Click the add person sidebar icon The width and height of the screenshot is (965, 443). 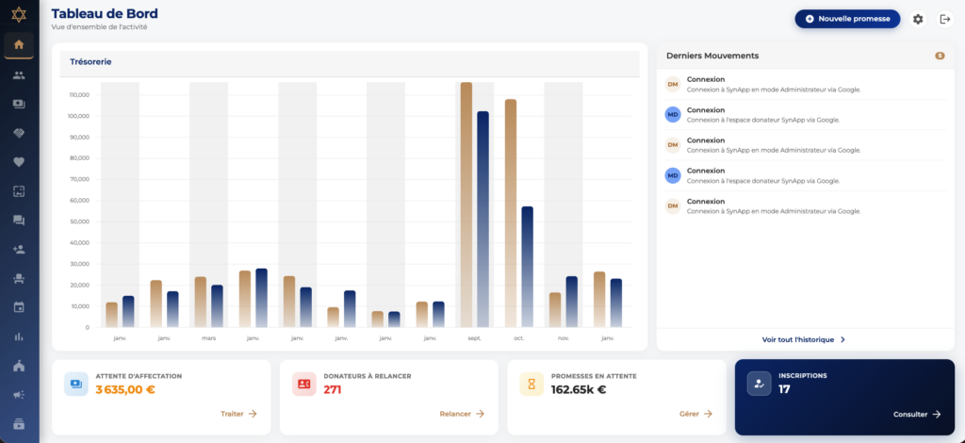(x=19, y=249)
